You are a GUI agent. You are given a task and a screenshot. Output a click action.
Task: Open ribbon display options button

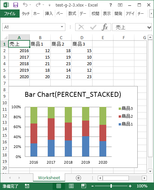(120, 5)
